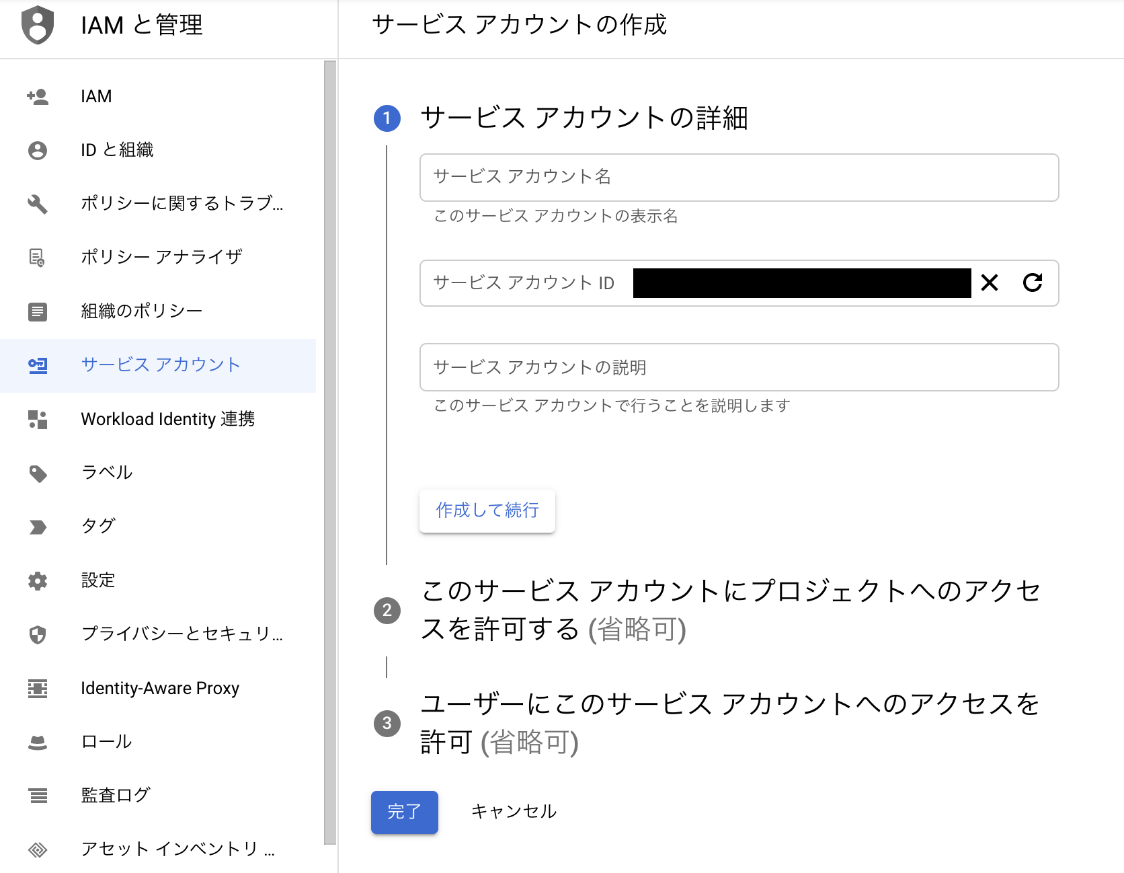This screenshot has height=873, width=1124.
Task: Focus the サービス アカウント名 input field
Action: coord(739,178)
